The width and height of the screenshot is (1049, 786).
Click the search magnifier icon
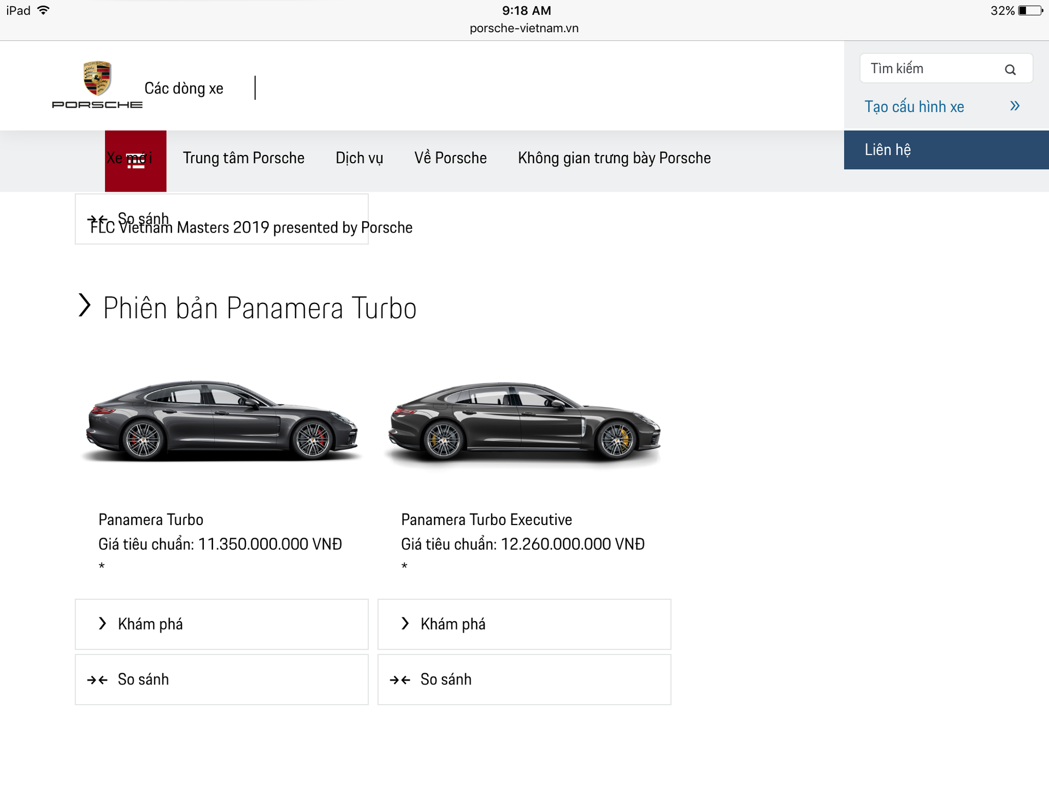pos(1010,69)
